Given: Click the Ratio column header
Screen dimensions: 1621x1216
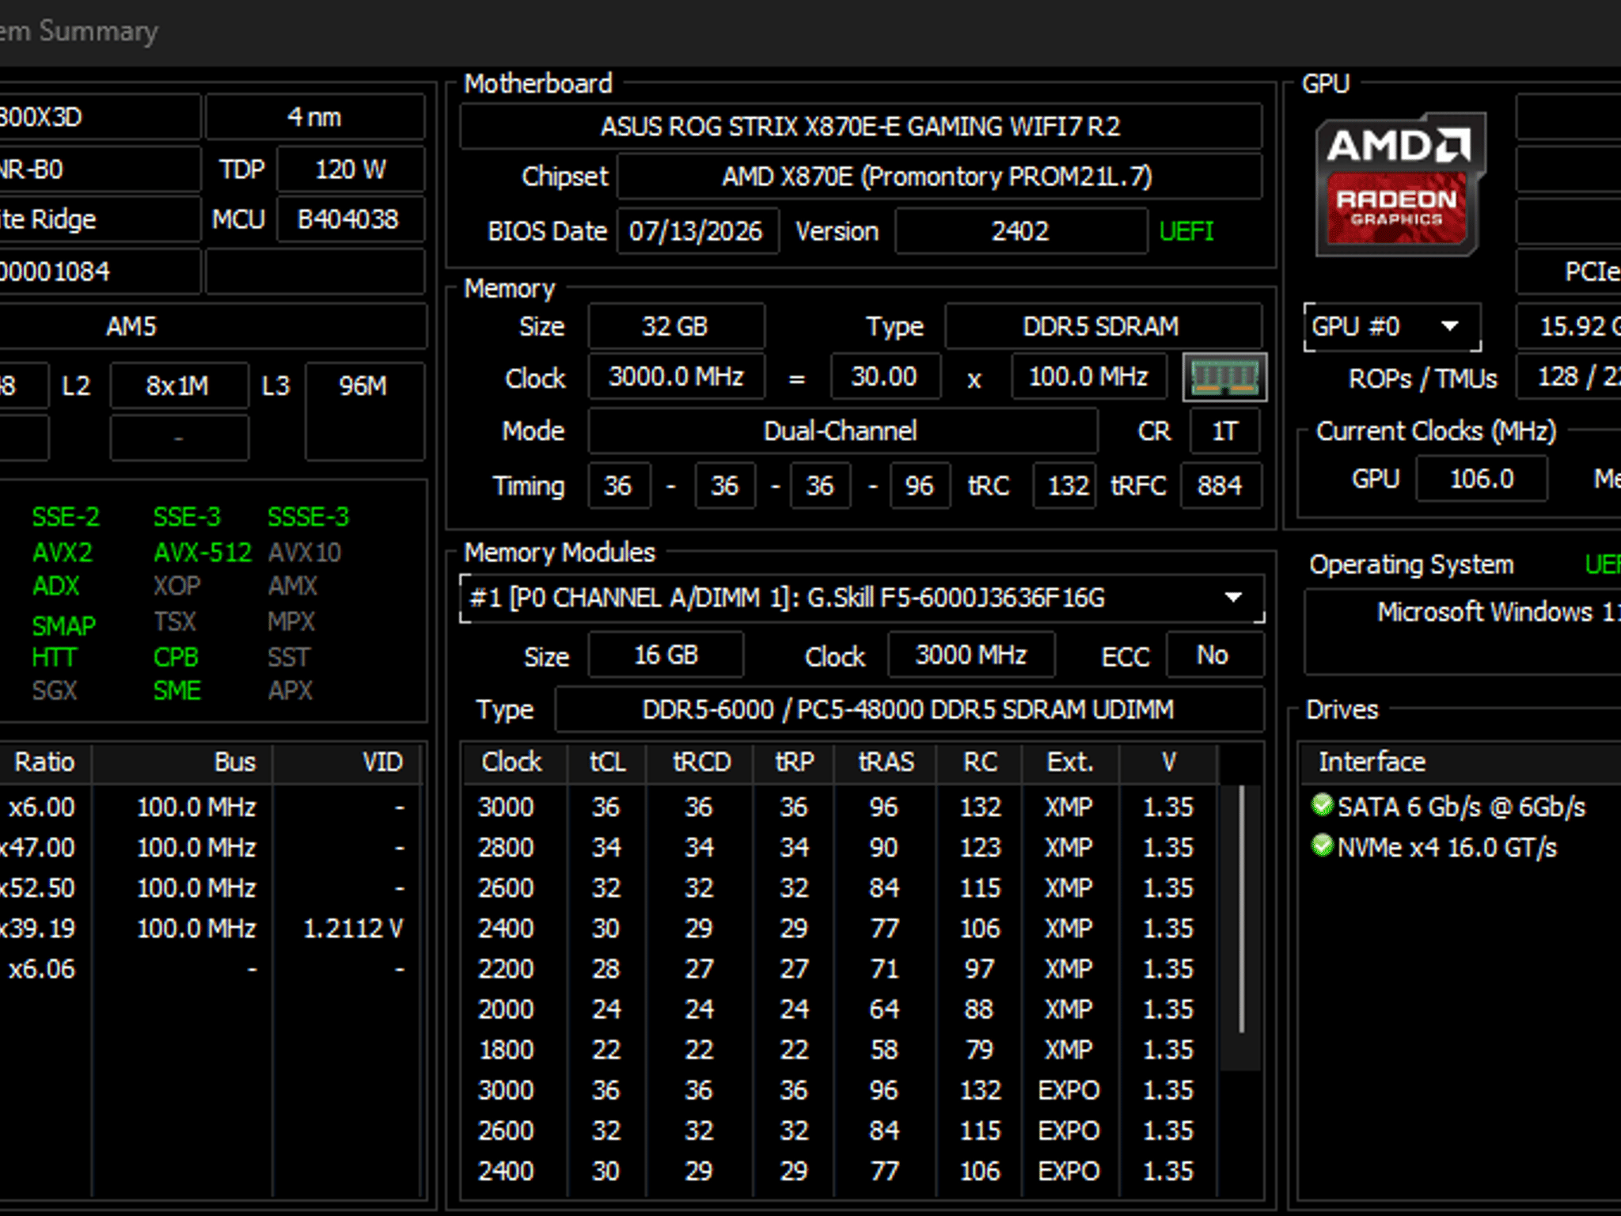Looking at the screenshot, I should (x=45, y=762).
